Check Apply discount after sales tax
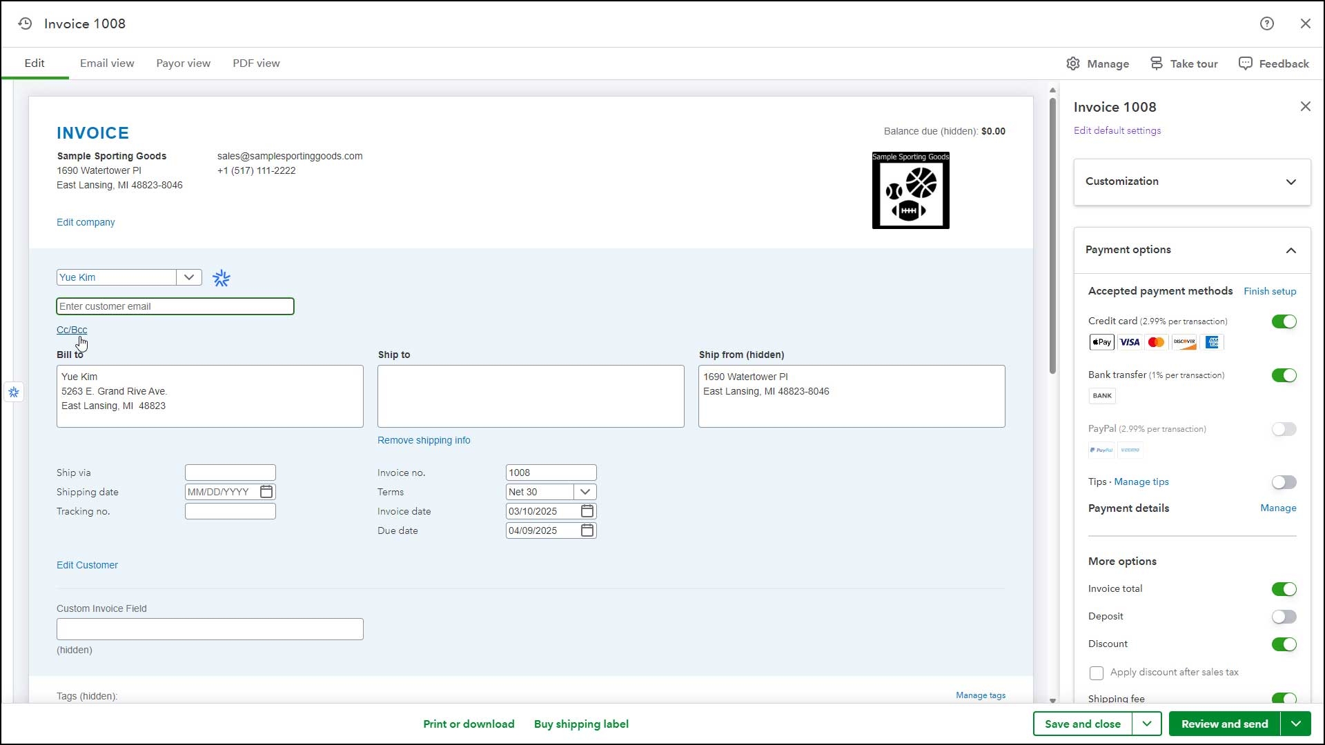Viewport: 1325px width, 745px height. click(1097, 673)
